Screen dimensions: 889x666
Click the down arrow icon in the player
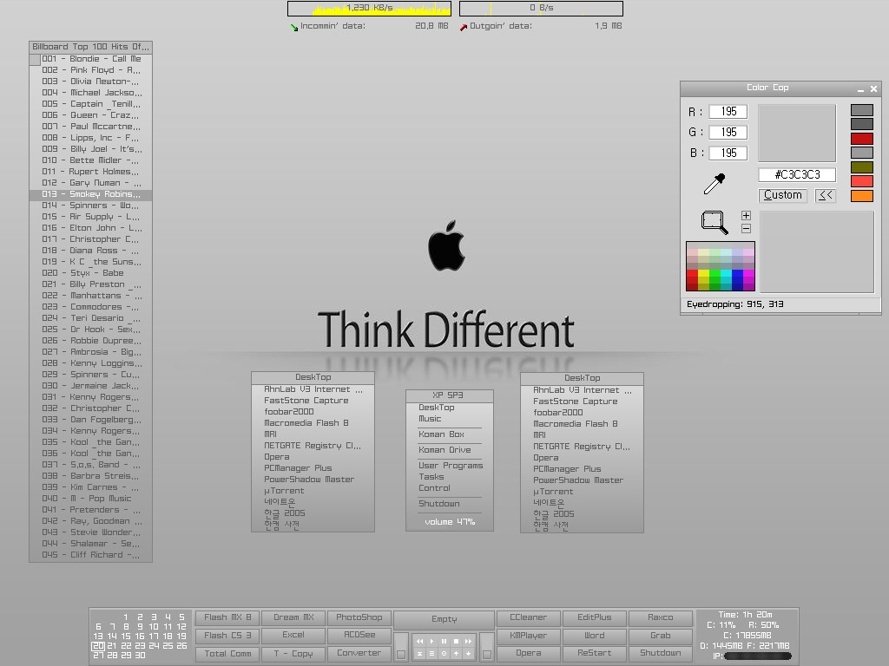tap(468, 654)
